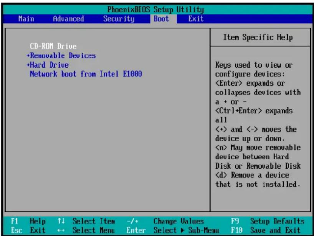314x236 pixels.
Task: Click the -/+ keys indicator
Action: tap(132, 221)
